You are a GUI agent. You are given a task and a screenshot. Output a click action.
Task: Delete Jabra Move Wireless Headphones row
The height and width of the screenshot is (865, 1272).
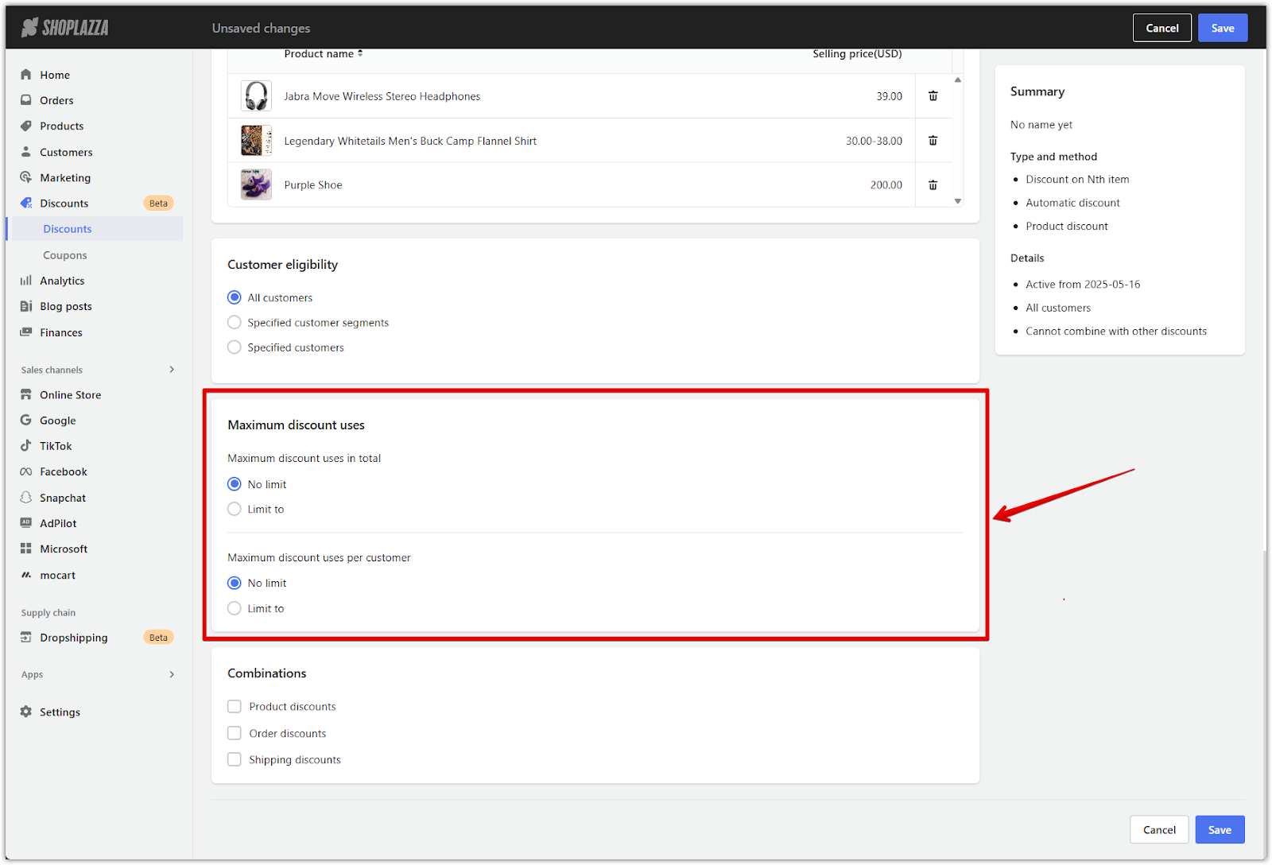[933, 96]
